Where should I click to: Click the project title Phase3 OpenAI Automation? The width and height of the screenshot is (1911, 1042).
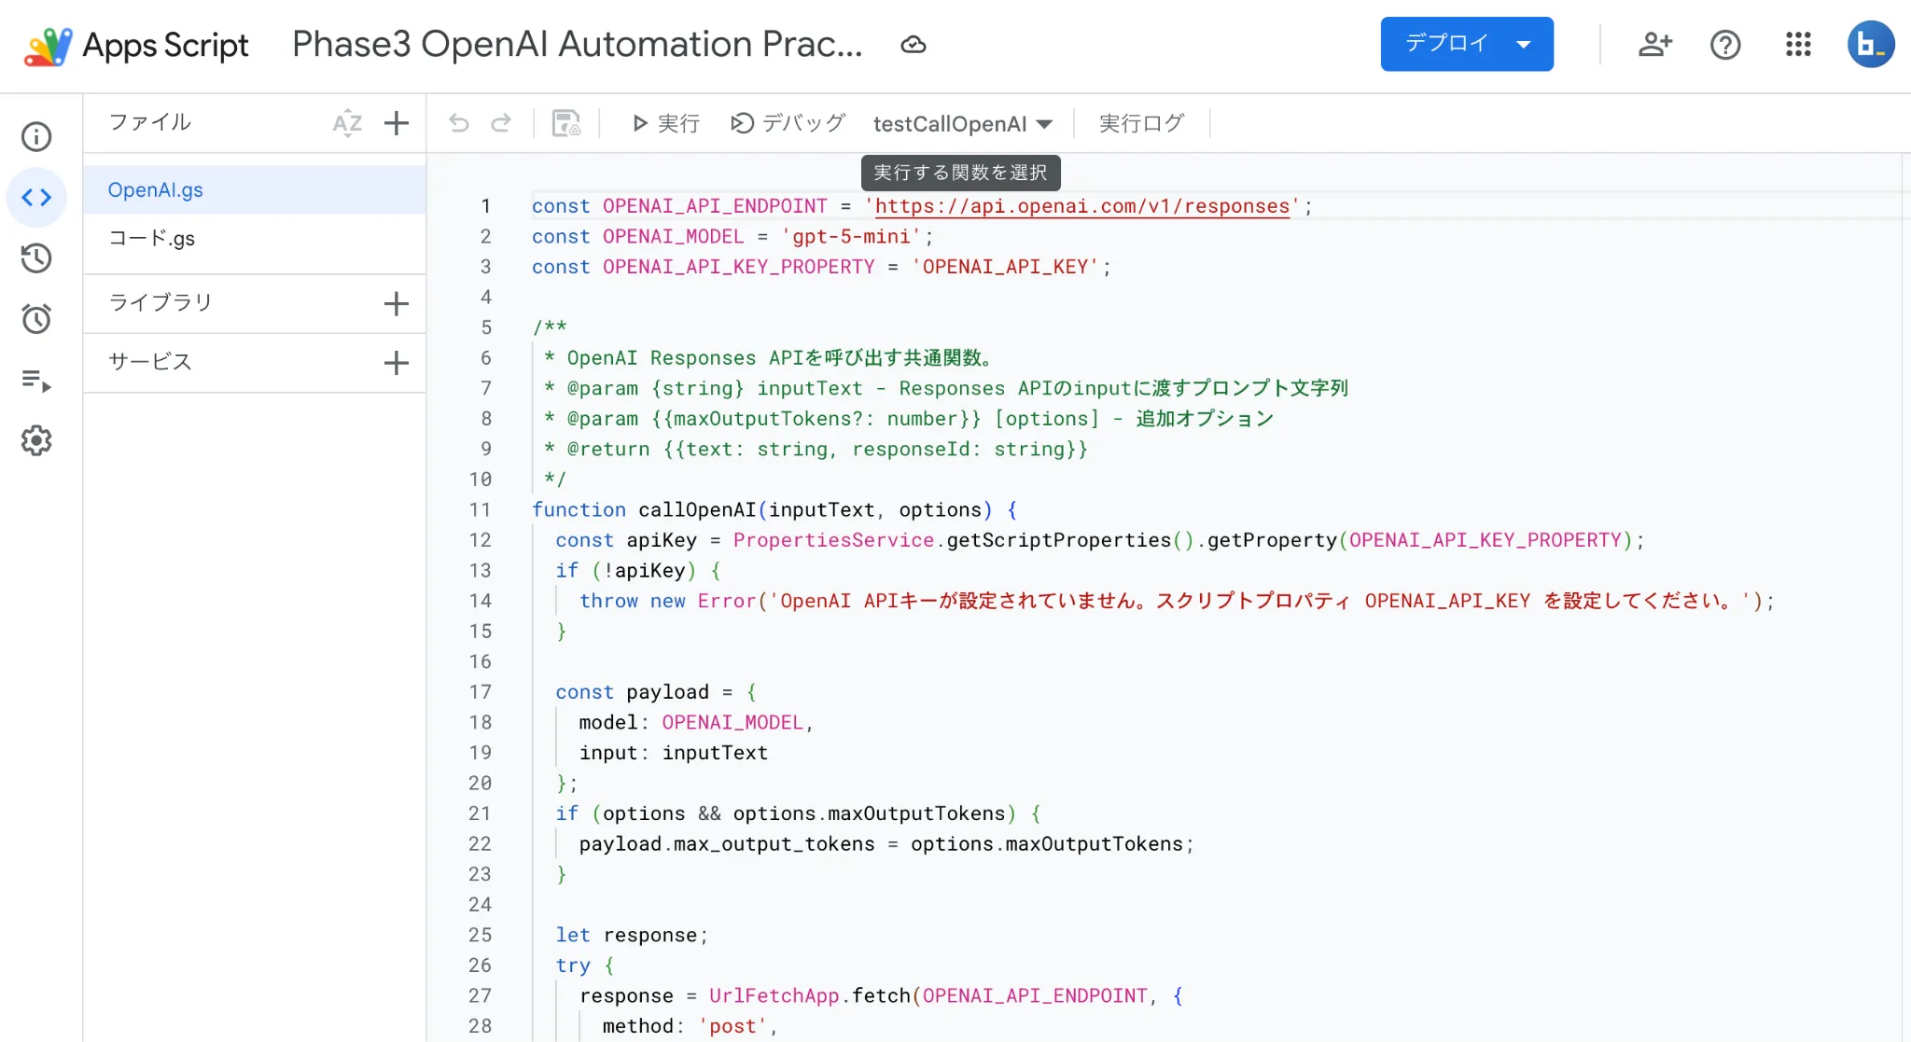pos(578,44)
